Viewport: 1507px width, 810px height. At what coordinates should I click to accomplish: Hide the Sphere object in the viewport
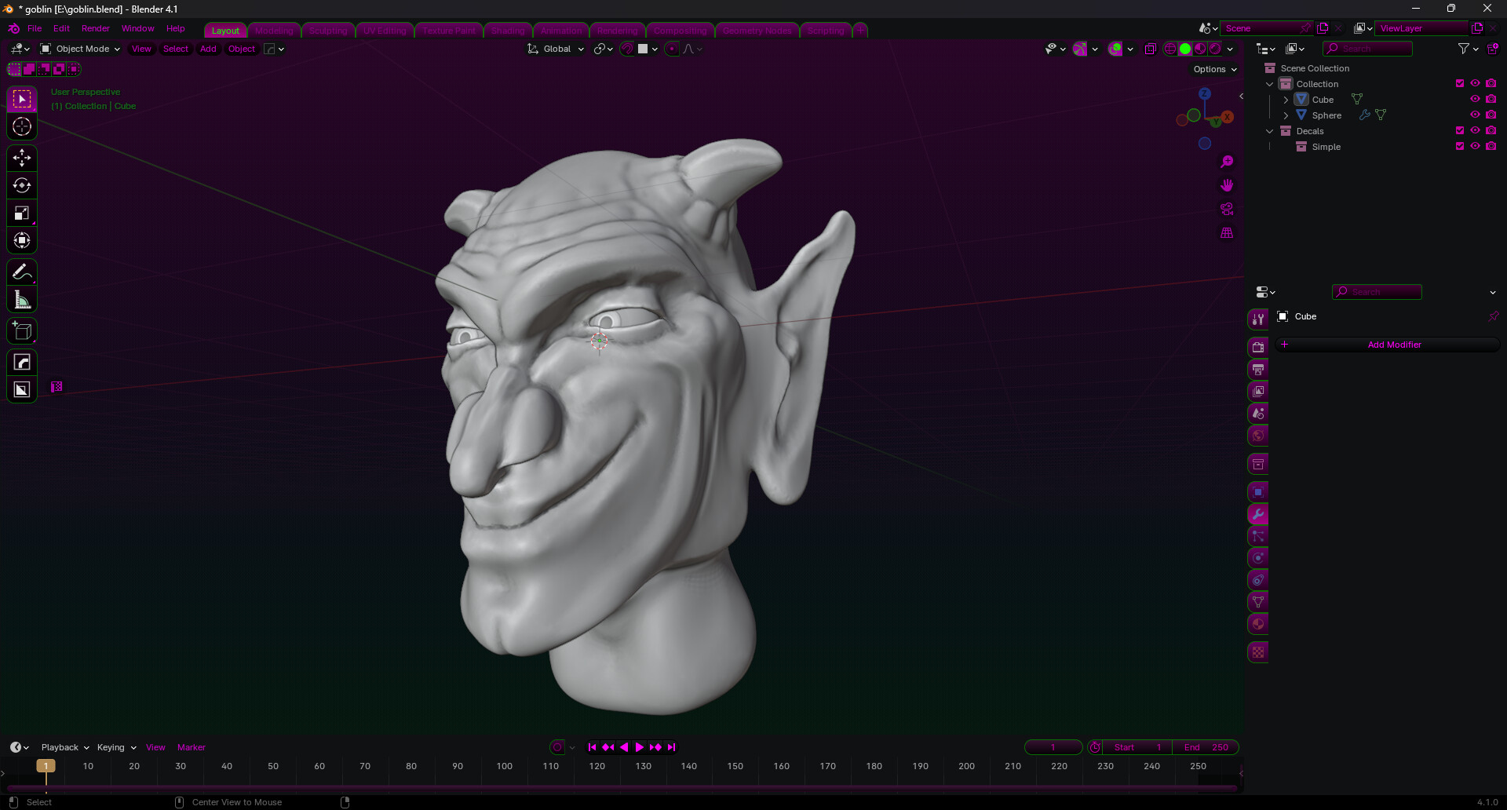pos(1474,115)
